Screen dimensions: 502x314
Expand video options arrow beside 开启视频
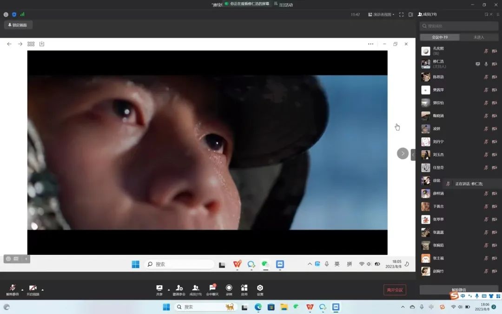pyautogui.click(x=43, y=290)
